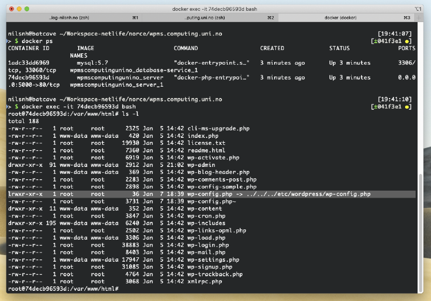
Task: Click the timestamp [19:41:10]
Action: (x=395, y=99)
